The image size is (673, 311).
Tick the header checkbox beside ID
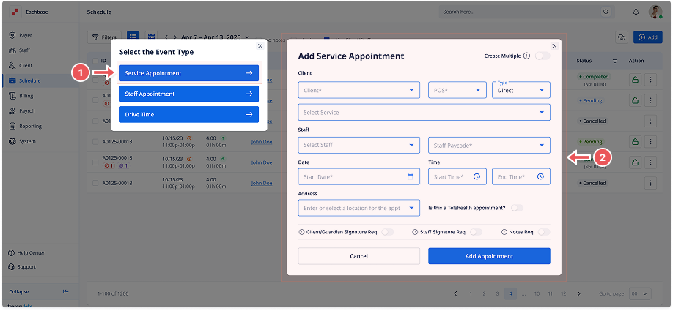coord(95,61)
